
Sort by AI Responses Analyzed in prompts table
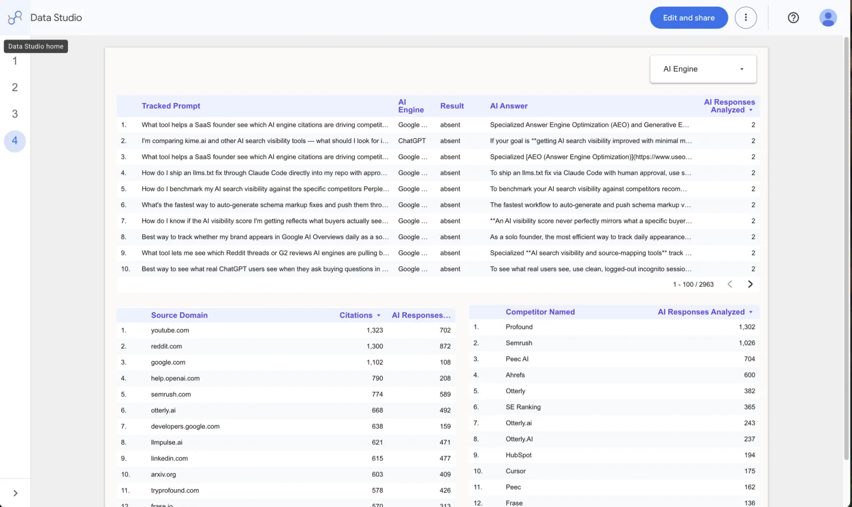coord(728,106)
